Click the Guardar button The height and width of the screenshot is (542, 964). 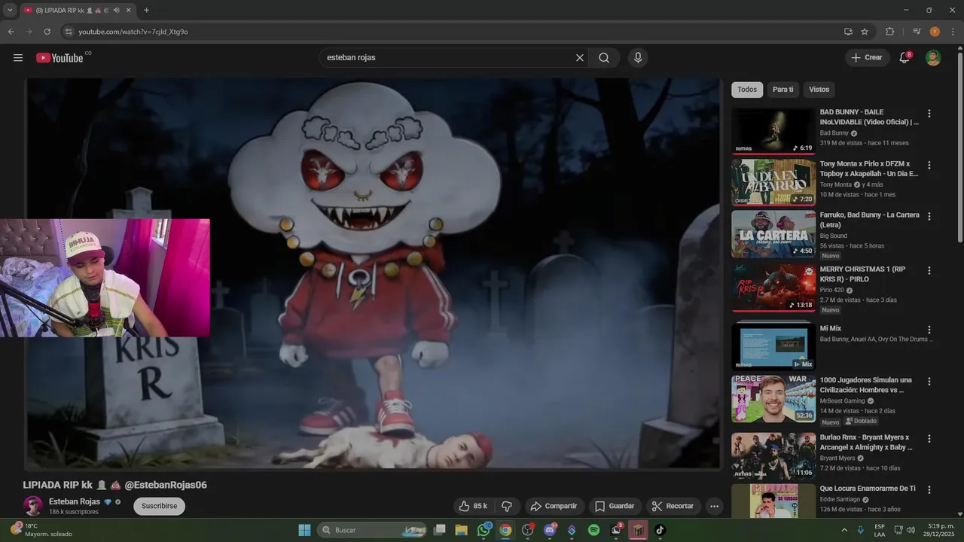pos(615,506)
